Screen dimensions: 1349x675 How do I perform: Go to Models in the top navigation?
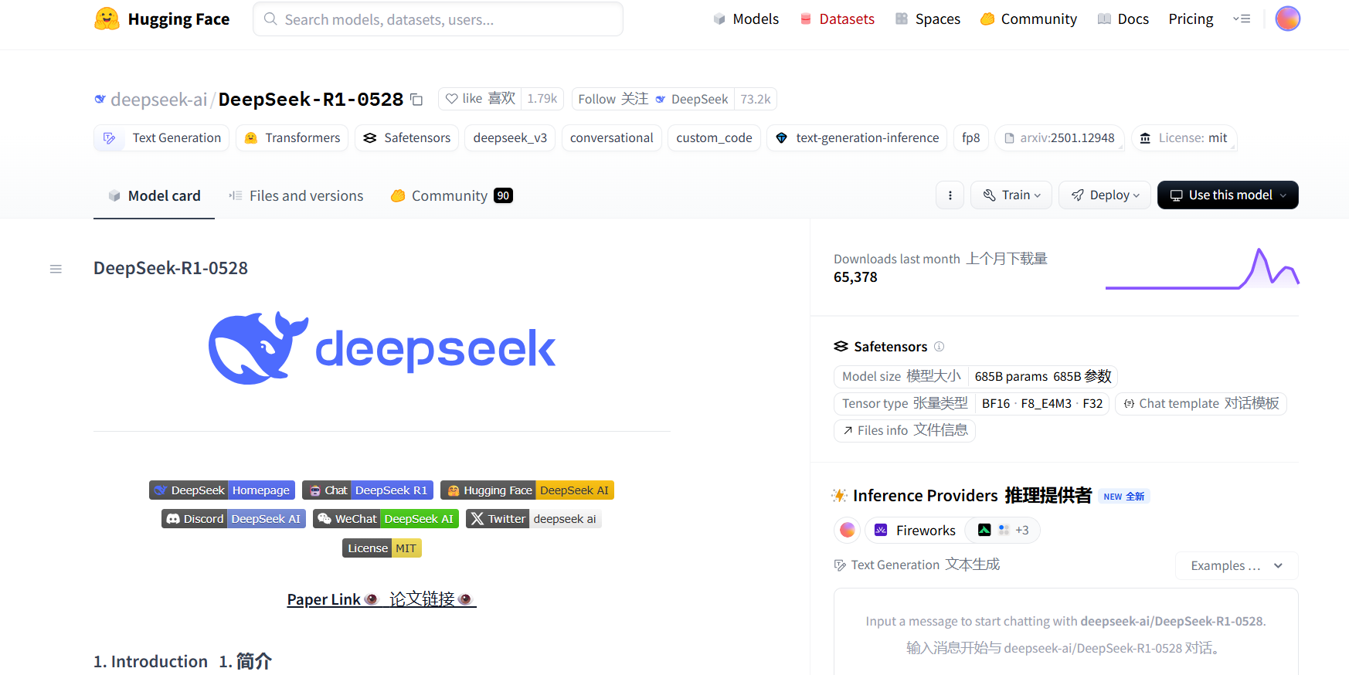[x=746, y=19]
